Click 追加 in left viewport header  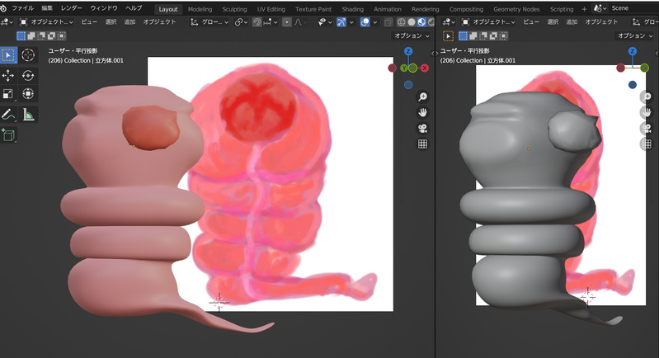coord(129,22)
